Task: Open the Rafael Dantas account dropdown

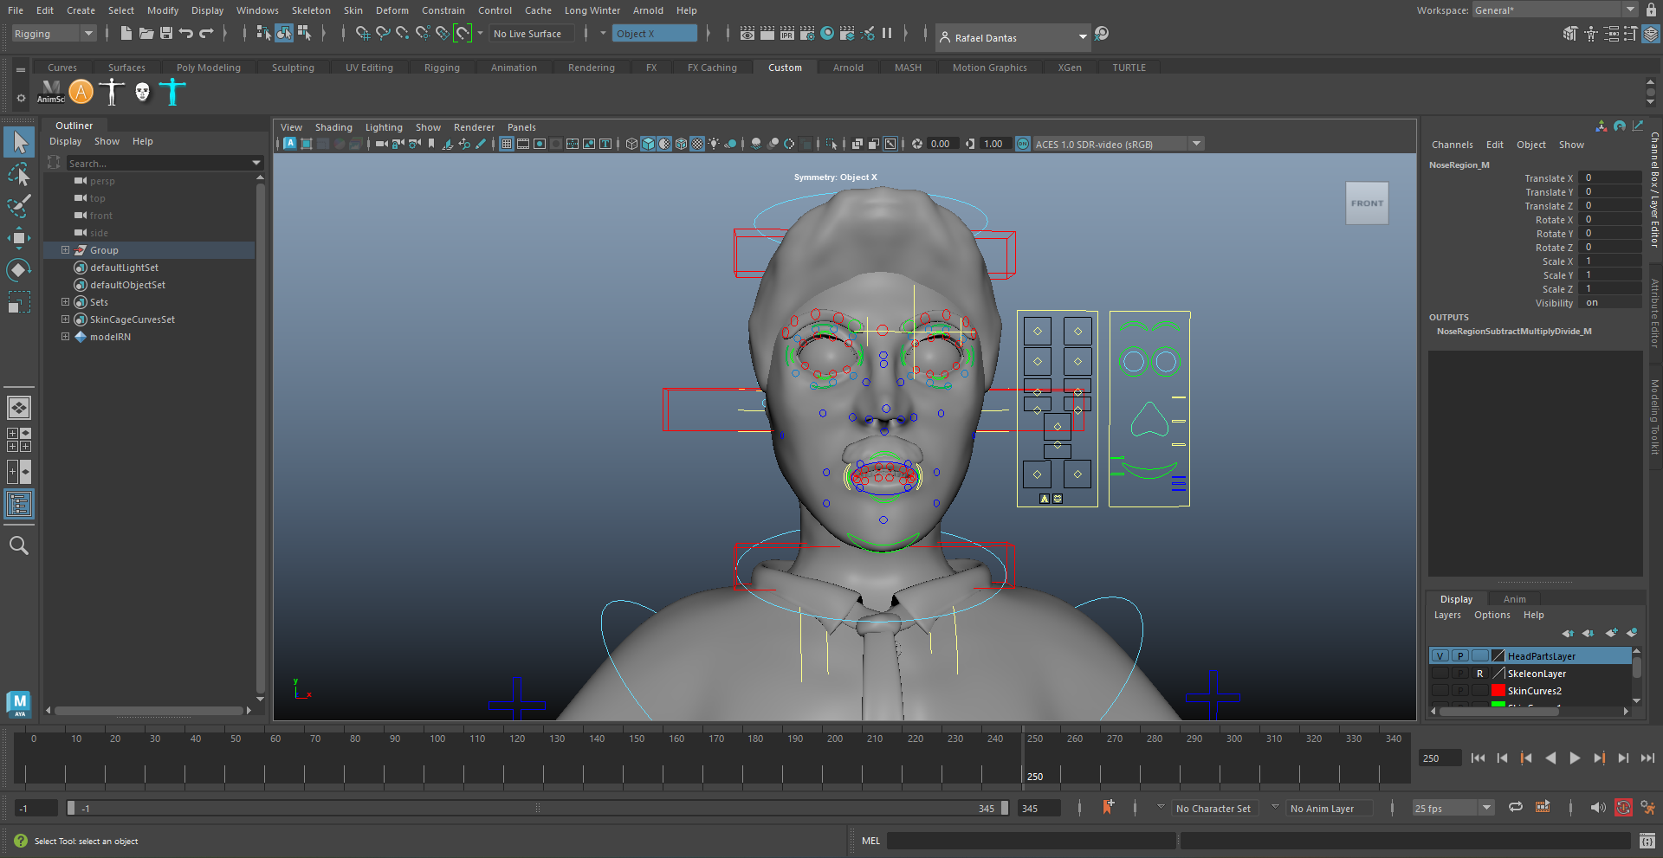Action: click(1013, 37)
